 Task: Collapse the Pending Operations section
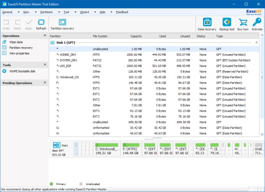[44, 83]
